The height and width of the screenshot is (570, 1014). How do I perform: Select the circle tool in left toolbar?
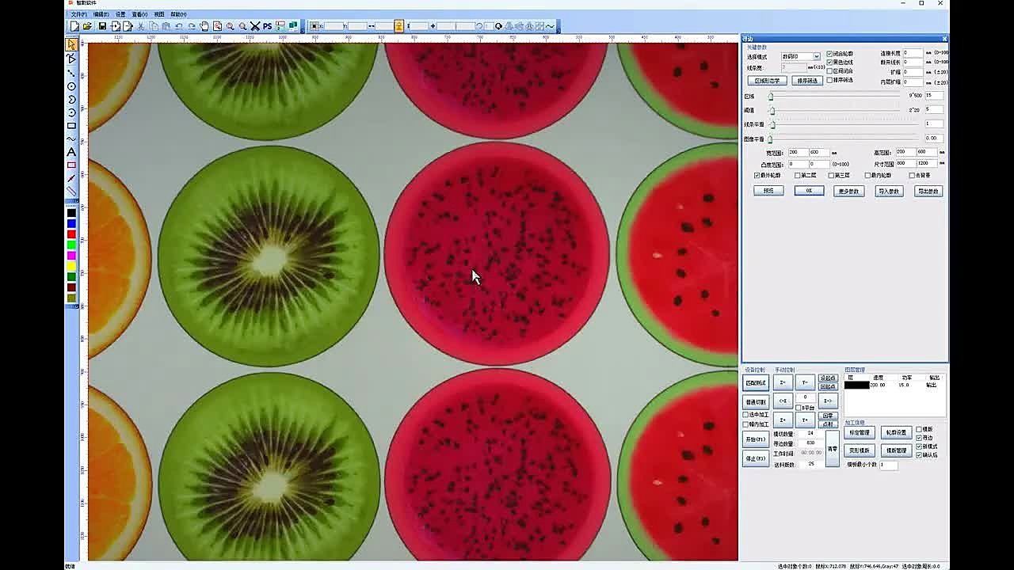tap(71, 86)
